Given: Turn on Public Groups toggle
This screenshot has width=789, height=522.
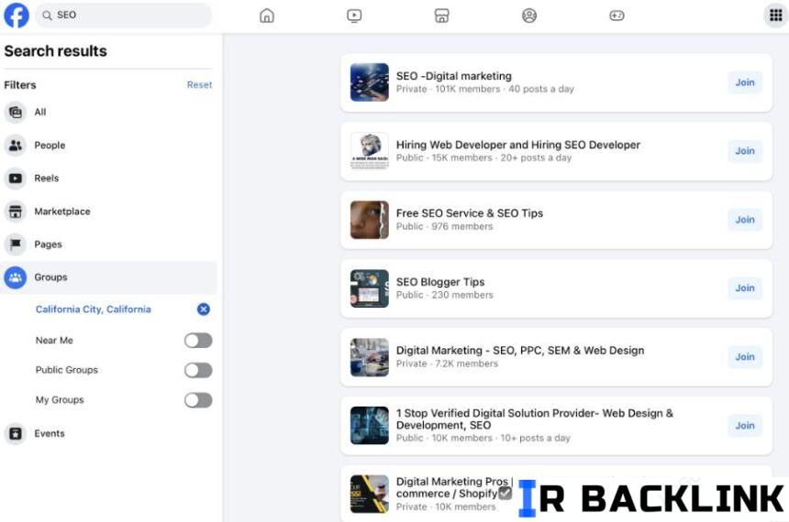Looking at the screenshot, I should pyautogui.click(x=197, y=370).
